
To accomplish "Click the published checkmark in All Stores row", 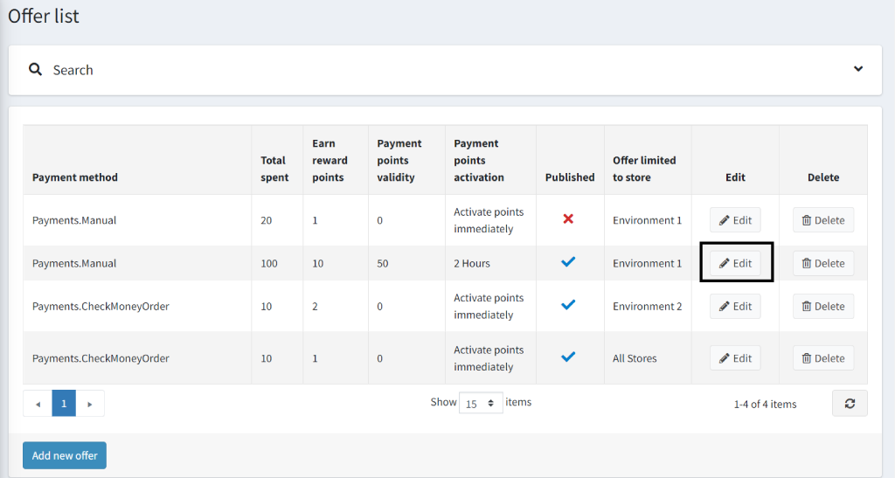I will 568,357.
